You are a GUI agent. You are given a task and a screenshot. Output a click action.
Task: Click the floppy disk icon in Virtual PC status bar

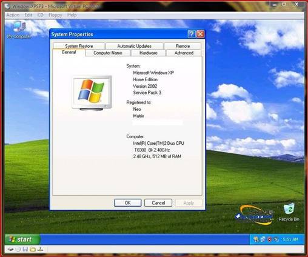coord(25,249)
